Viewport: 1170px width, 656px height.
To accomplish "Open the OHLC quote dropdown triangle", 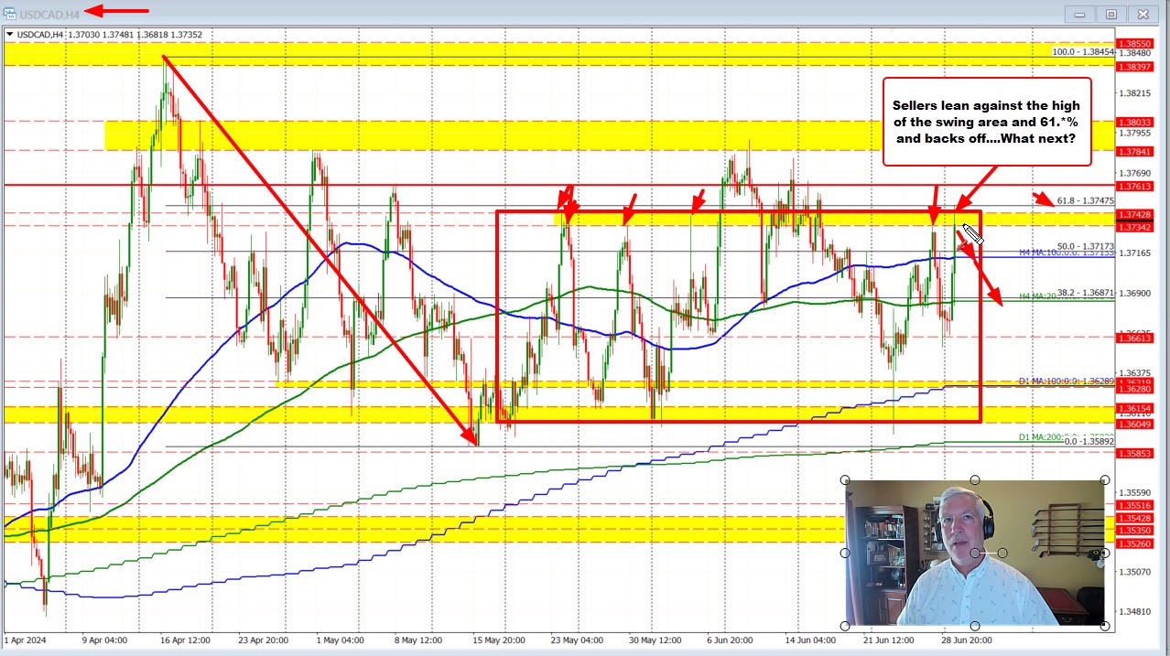I will [9, 33].
